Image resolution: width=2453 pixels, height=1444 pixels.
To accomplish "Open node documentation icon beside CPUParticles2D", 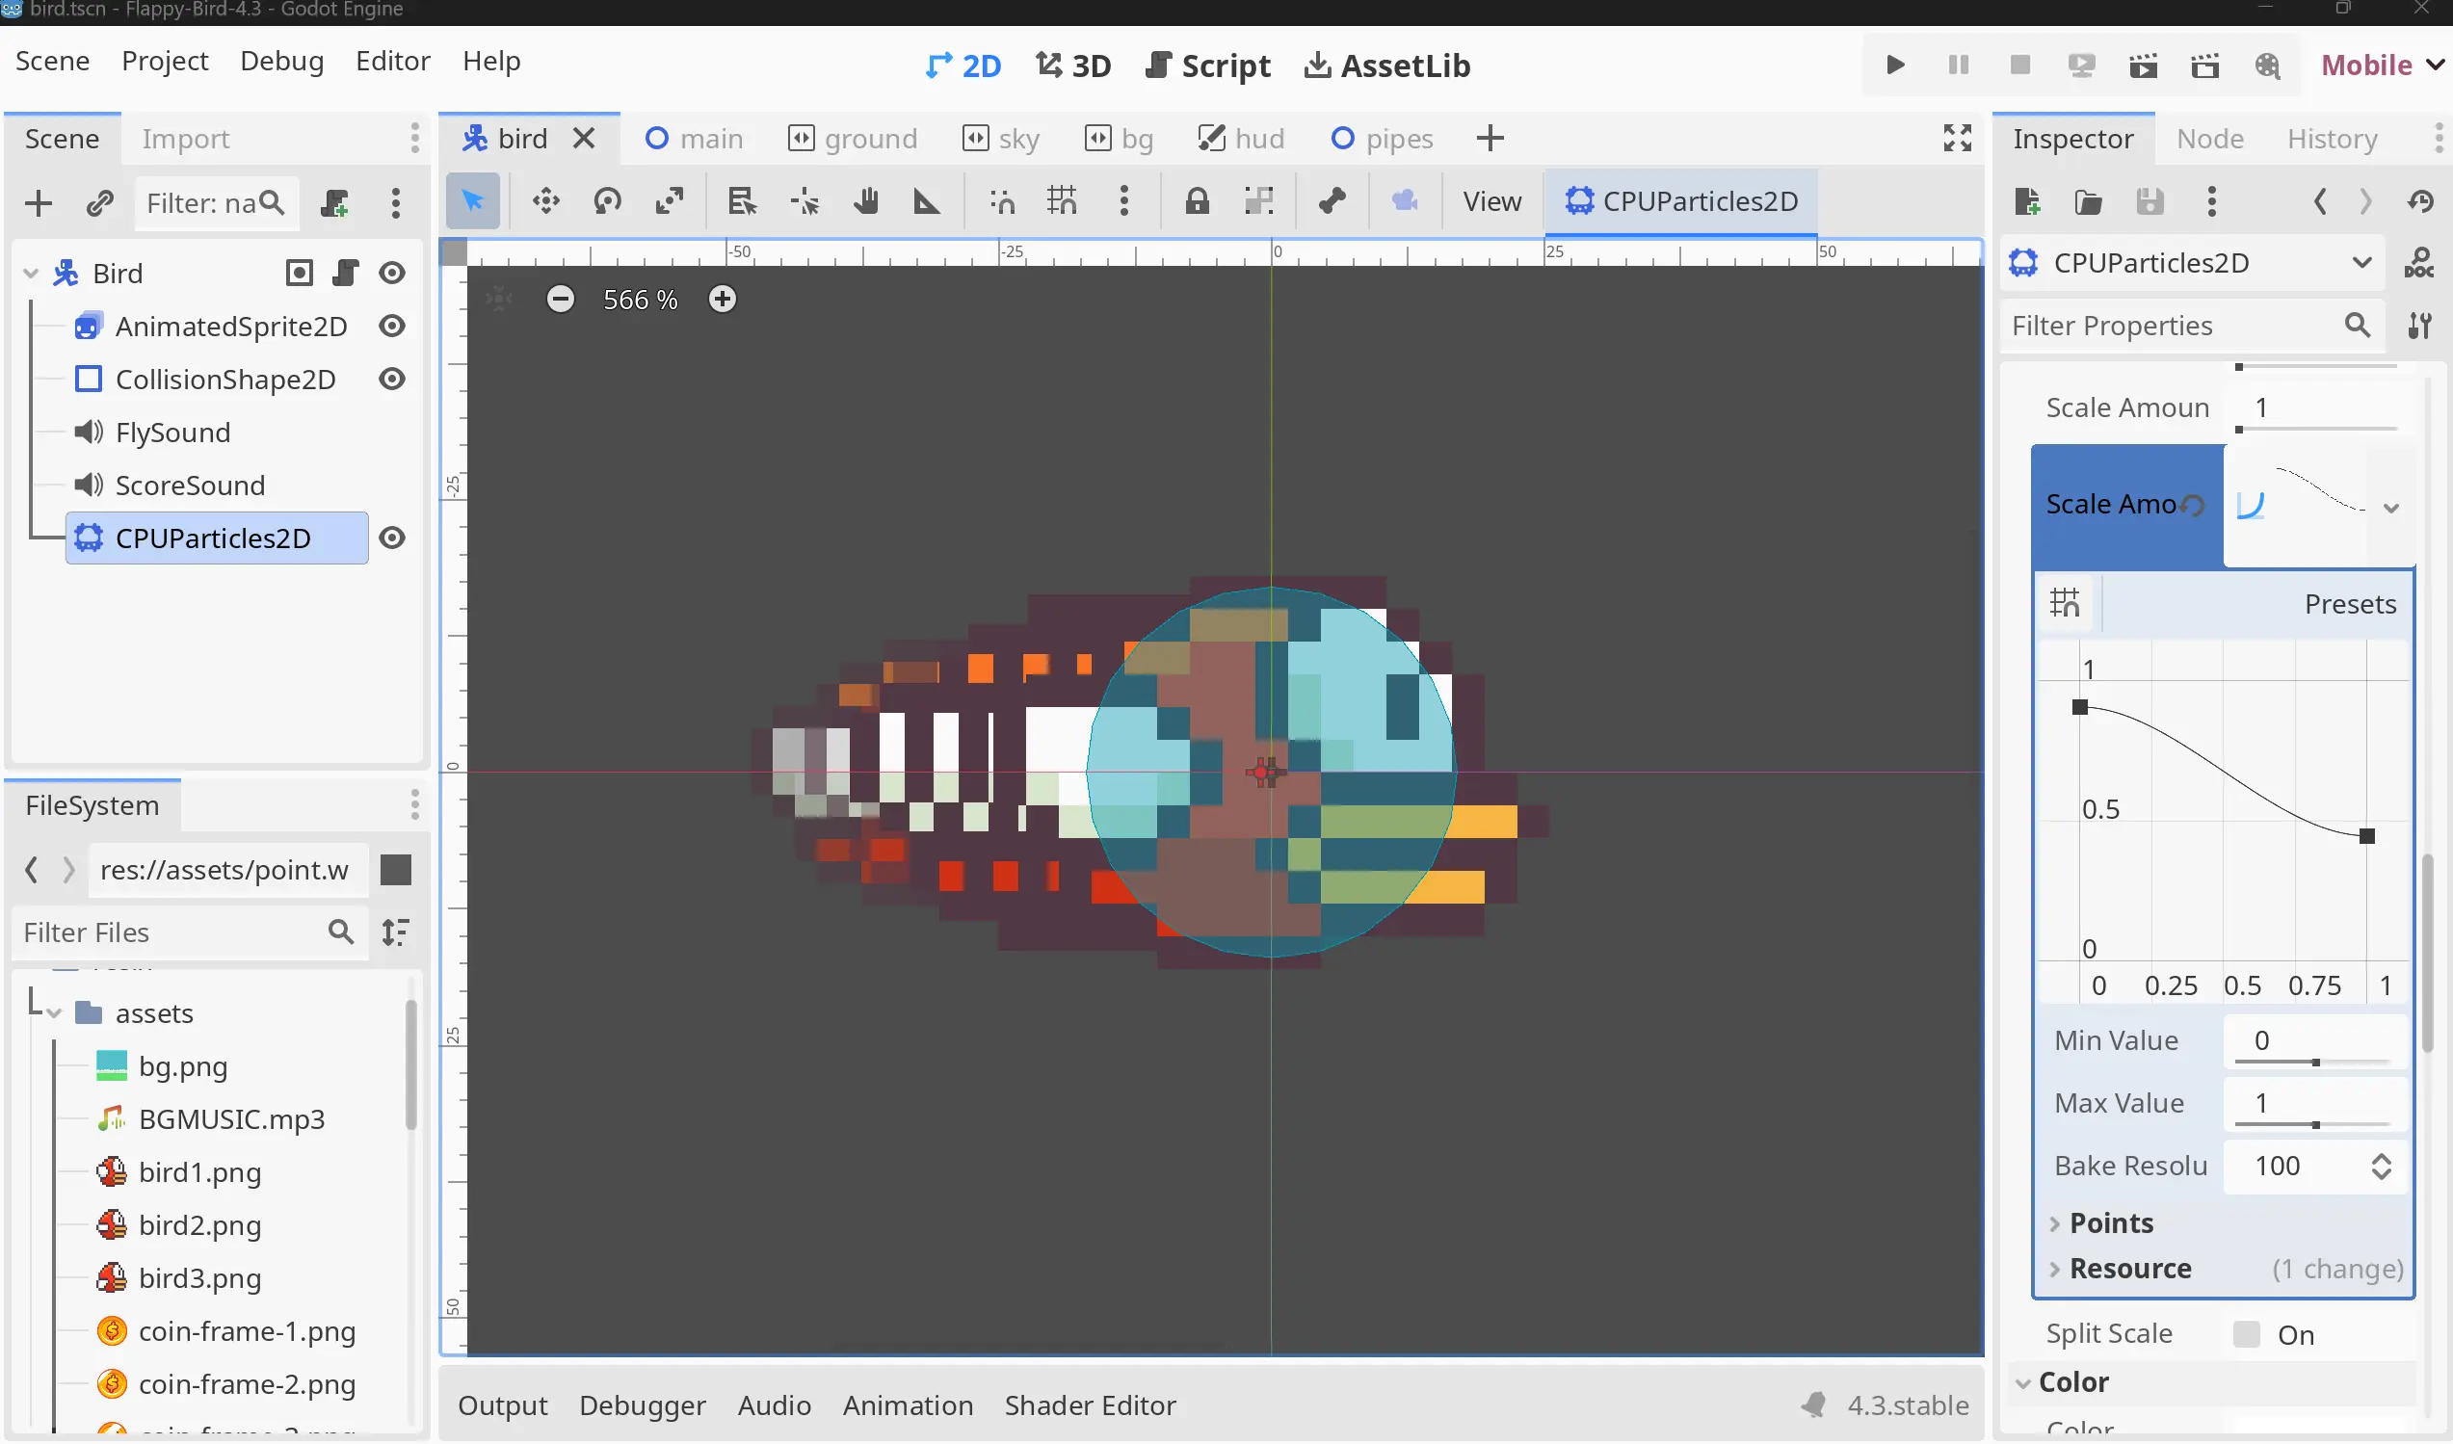I will coord(2419,263).
